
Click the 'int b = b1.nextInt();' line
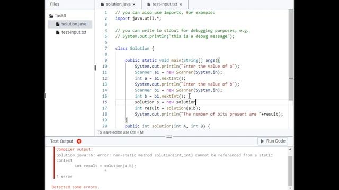(160, 96)
